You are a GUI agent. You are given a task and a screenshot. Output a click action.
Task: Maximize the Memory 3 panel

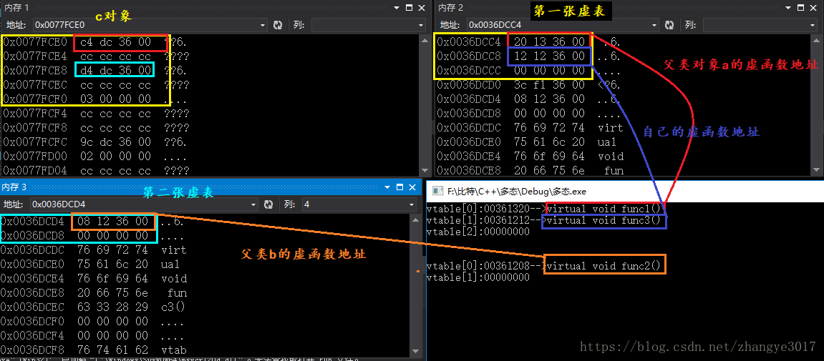click(399, 187)
